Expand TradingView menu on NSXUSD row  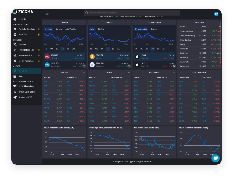[85, 66]
